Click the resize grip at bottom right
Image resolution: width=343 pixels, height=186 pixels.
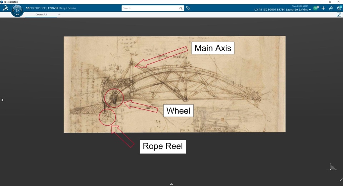click(x=341, y=180)
